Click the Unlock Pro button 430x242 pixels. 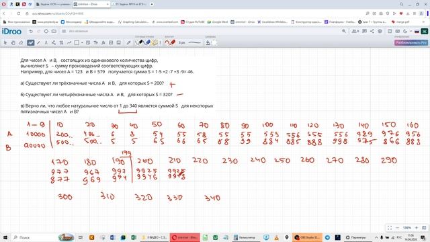pyautogui.click(x=411, y=42)
